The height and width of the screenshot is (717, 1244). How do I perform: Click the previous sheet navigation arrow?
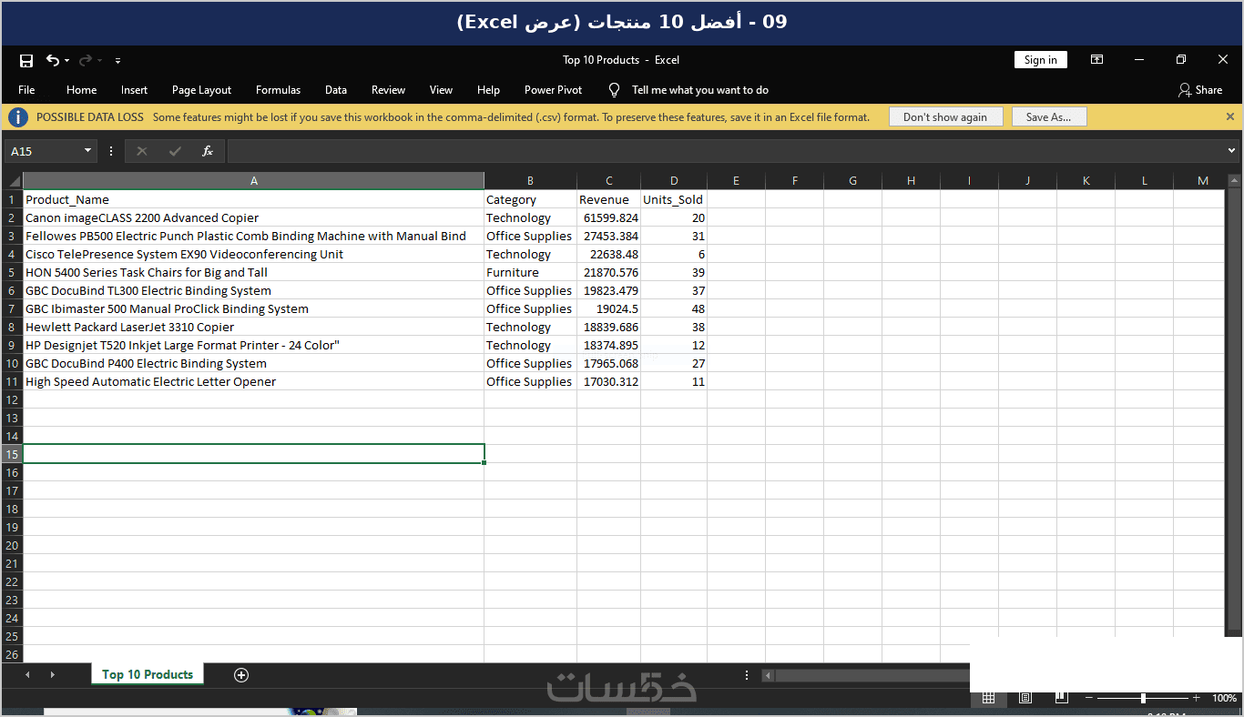pyautogui.click(x=27, y=674)
